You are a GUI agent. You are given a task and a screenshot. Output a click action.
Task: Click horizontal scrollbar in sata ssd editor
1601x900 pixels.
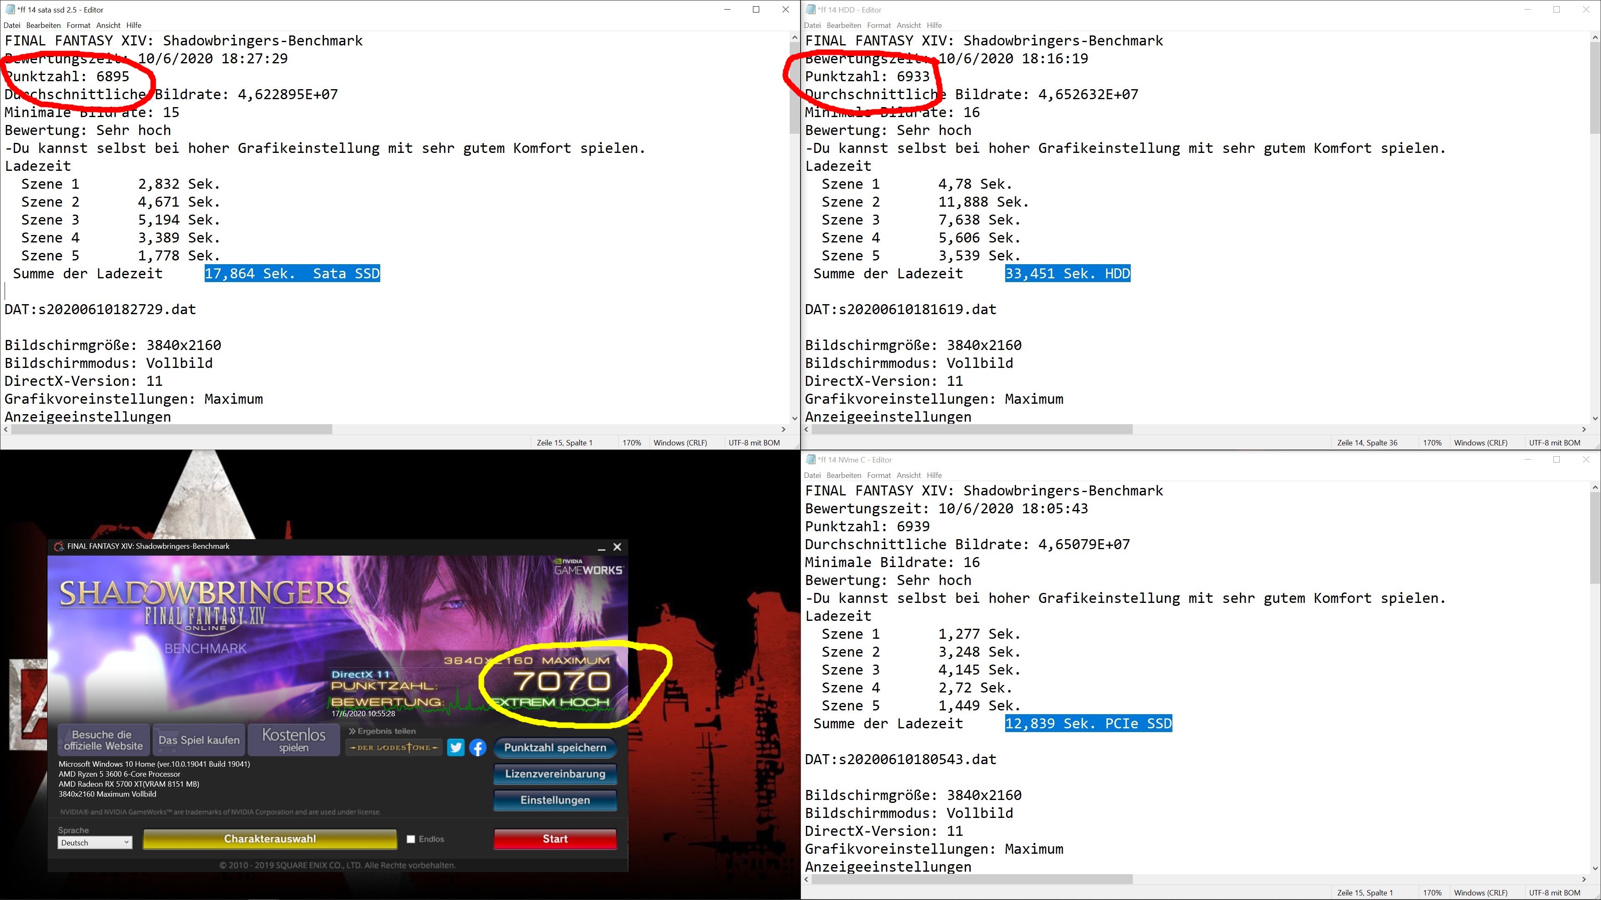coord(171,429)
